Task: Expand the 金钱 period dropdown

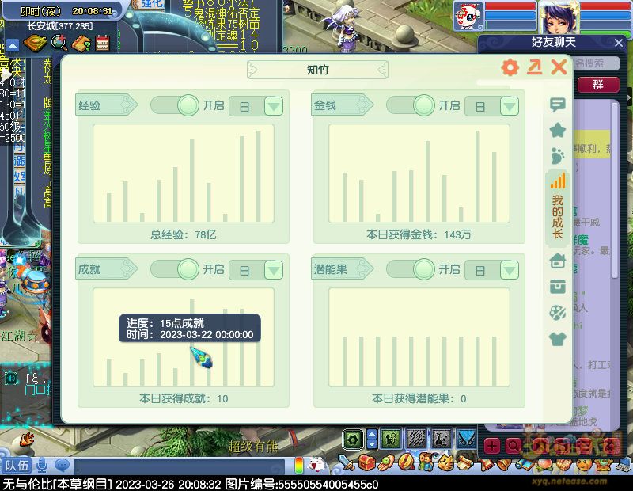Action: pos(509,106)
